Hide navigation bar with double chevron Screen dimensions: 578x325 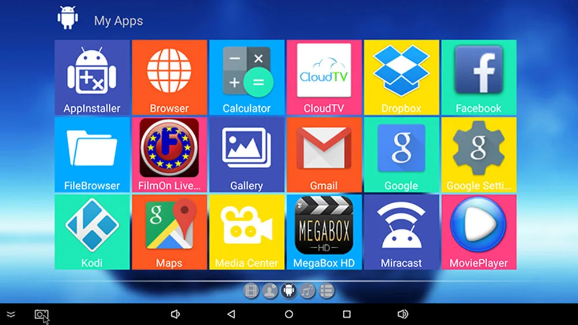click(x=10, y=314)
